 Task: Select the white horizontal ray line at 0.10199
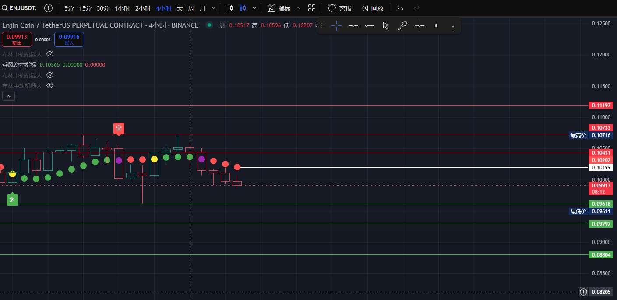(x=414, y=167)
